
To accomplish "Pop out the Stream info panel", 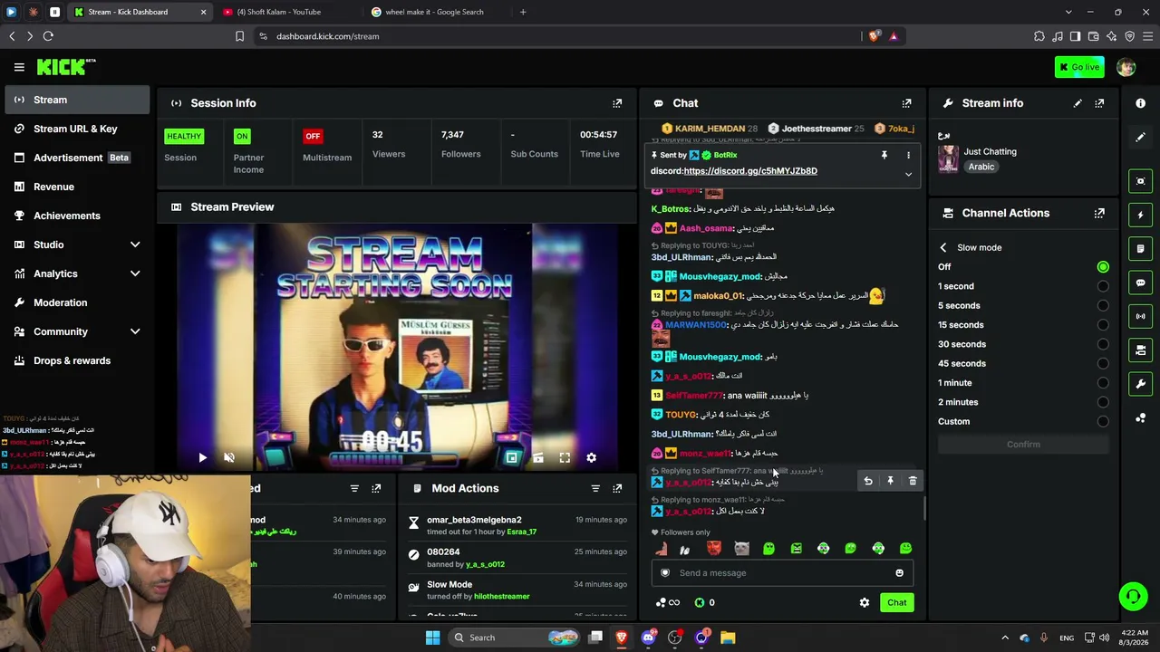I will [1099, 103].
